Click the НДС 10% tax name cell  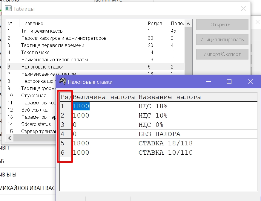pyautogui.click(x=198, y=115)
